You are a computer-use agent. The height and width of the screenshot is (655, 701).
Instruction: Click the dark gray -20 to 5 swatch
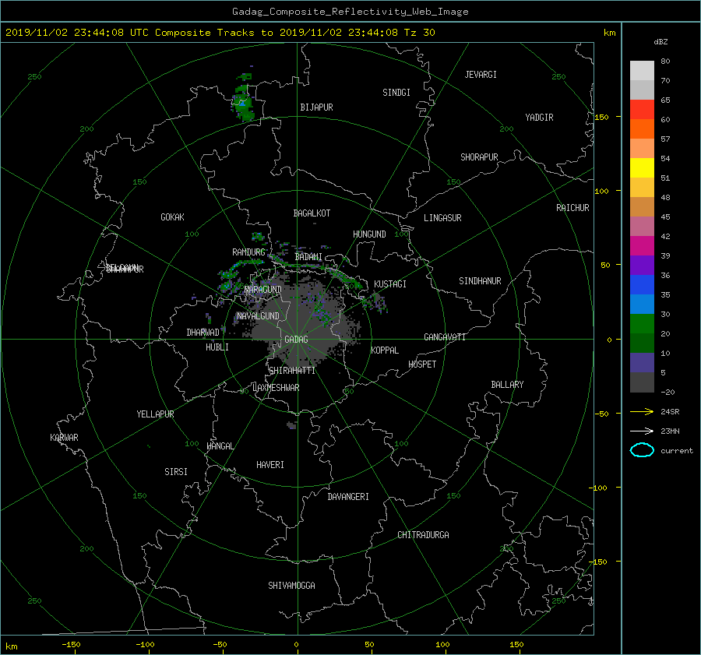point(642,382)
